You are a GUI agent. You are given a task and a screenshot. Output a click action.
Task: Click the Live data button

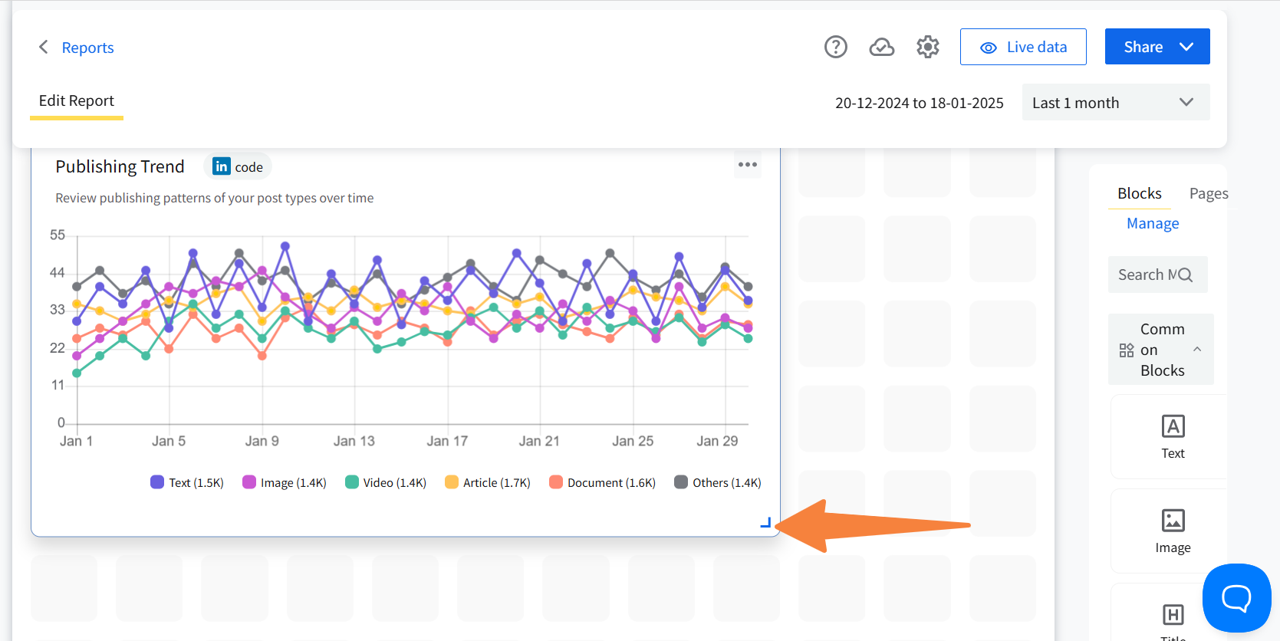[1022, 47]
